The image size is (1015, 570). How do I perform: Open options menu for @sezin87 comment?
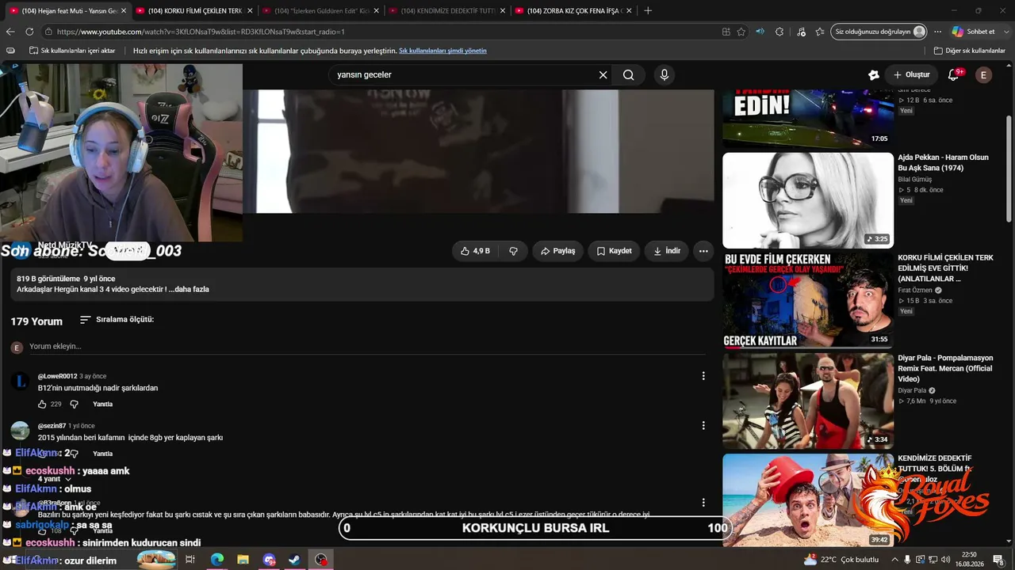(x=703, y=425)
